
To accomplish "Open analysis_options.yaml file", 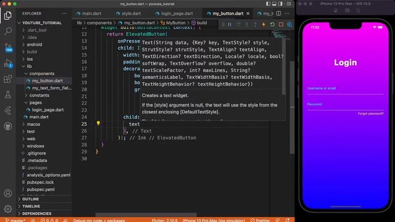I will (x=48, y=175).
